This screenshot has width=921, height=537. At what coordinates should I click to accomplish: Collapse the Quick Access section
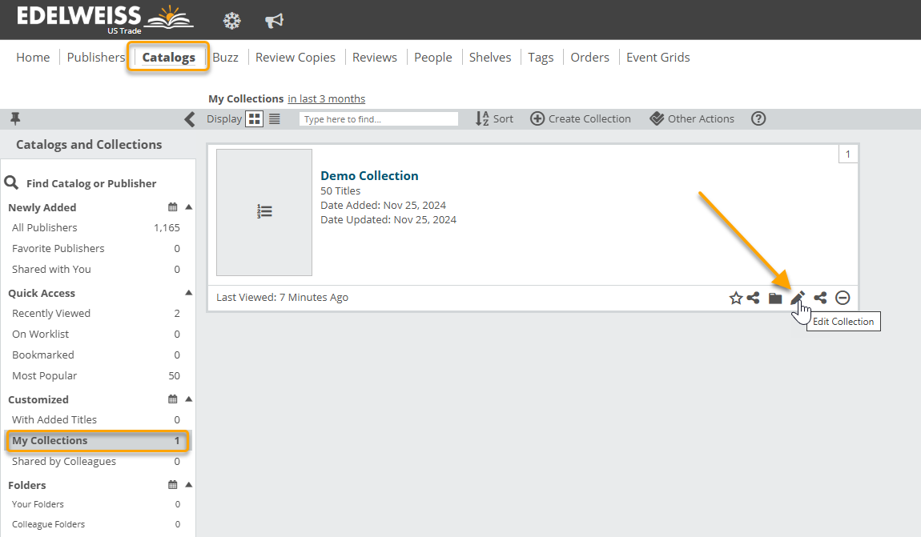click(x=188, y=293)
